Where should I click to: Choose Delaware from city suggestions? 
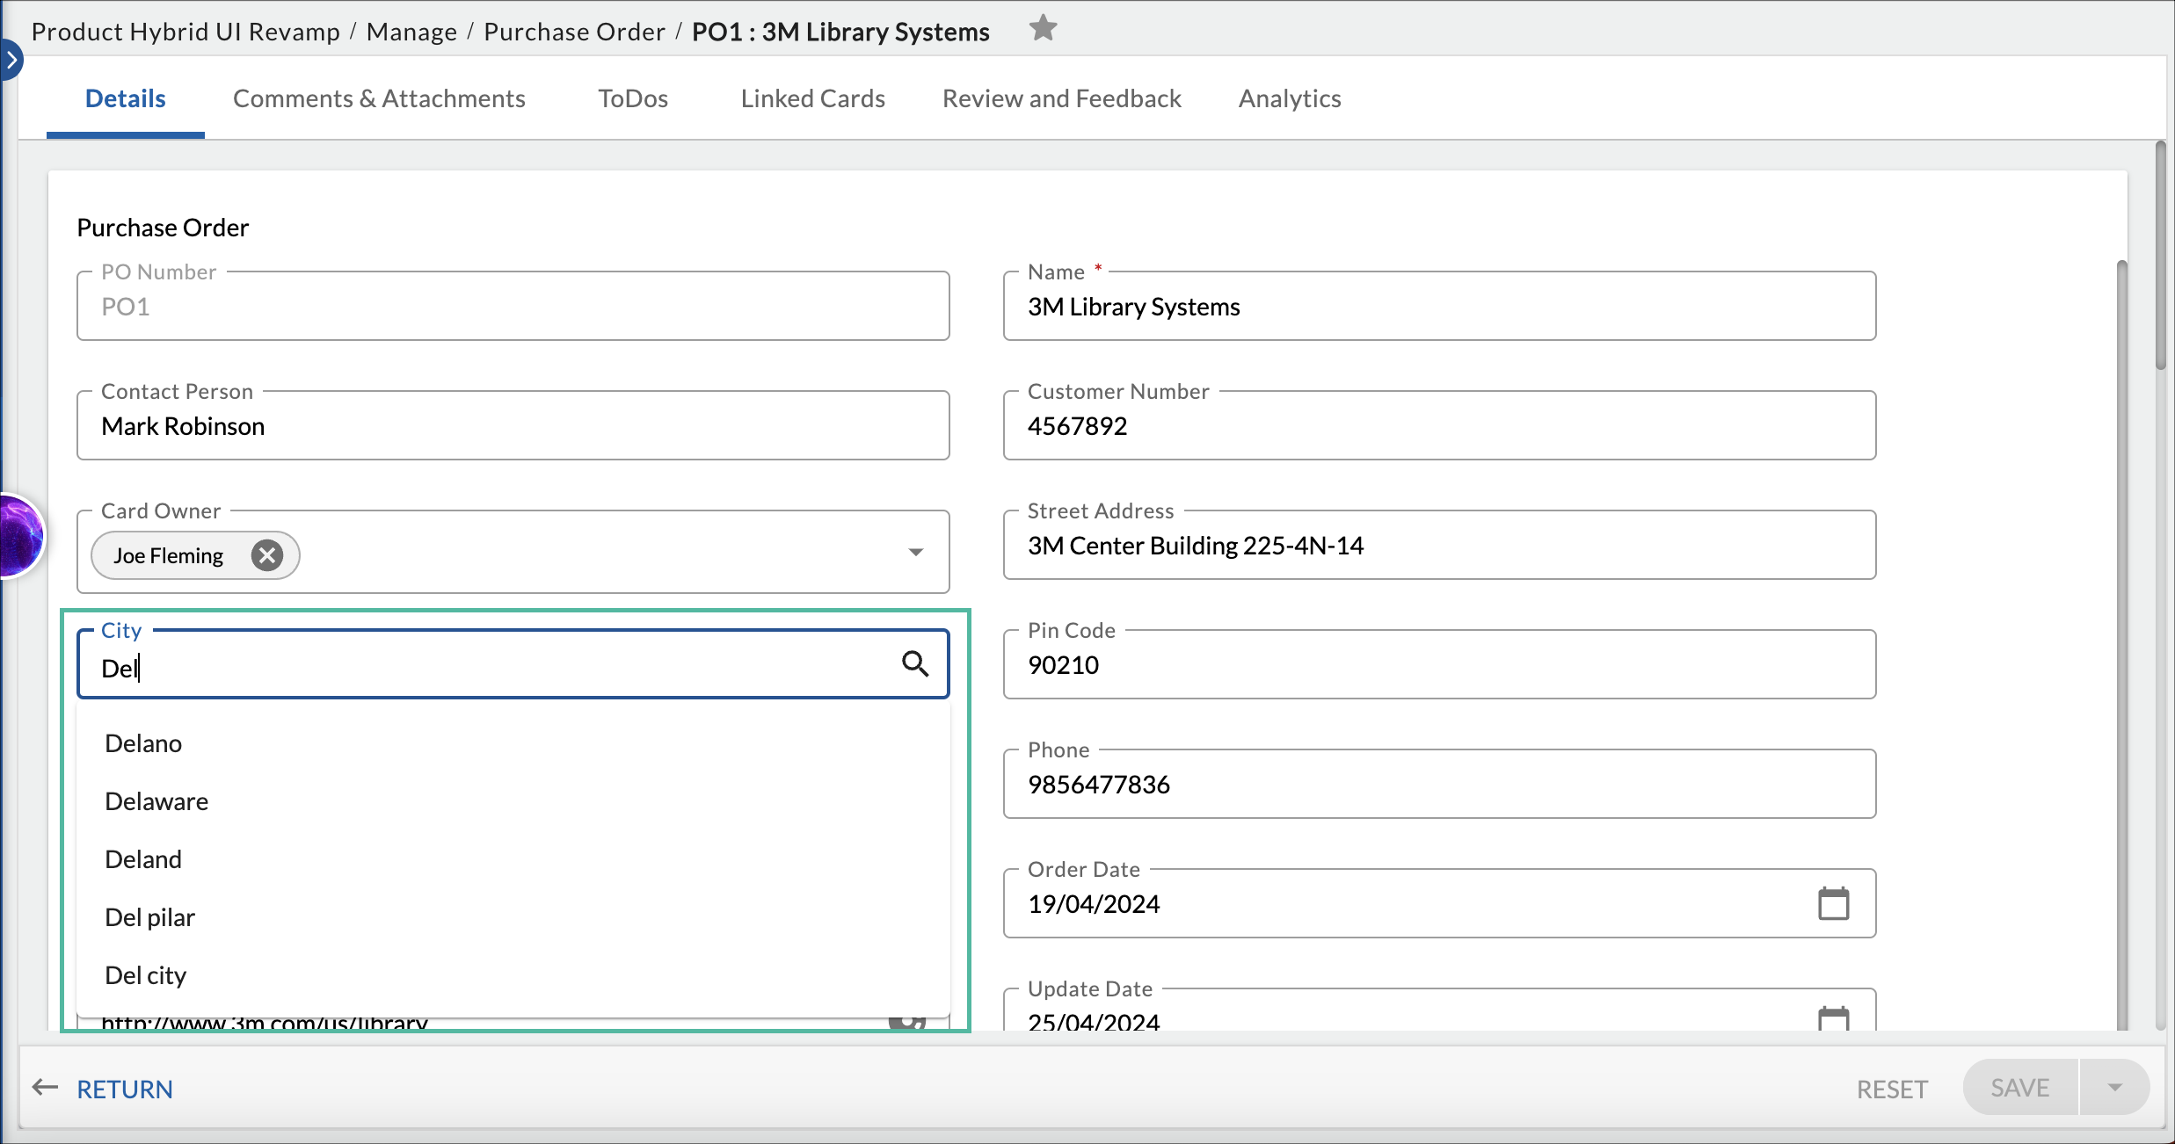click(x=513, y=801)
